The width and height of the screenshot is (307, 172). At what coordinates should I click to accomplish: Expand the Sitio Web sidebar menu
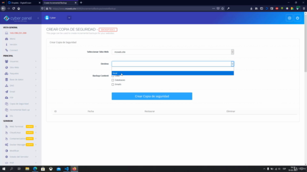click(x=20, y=67)
